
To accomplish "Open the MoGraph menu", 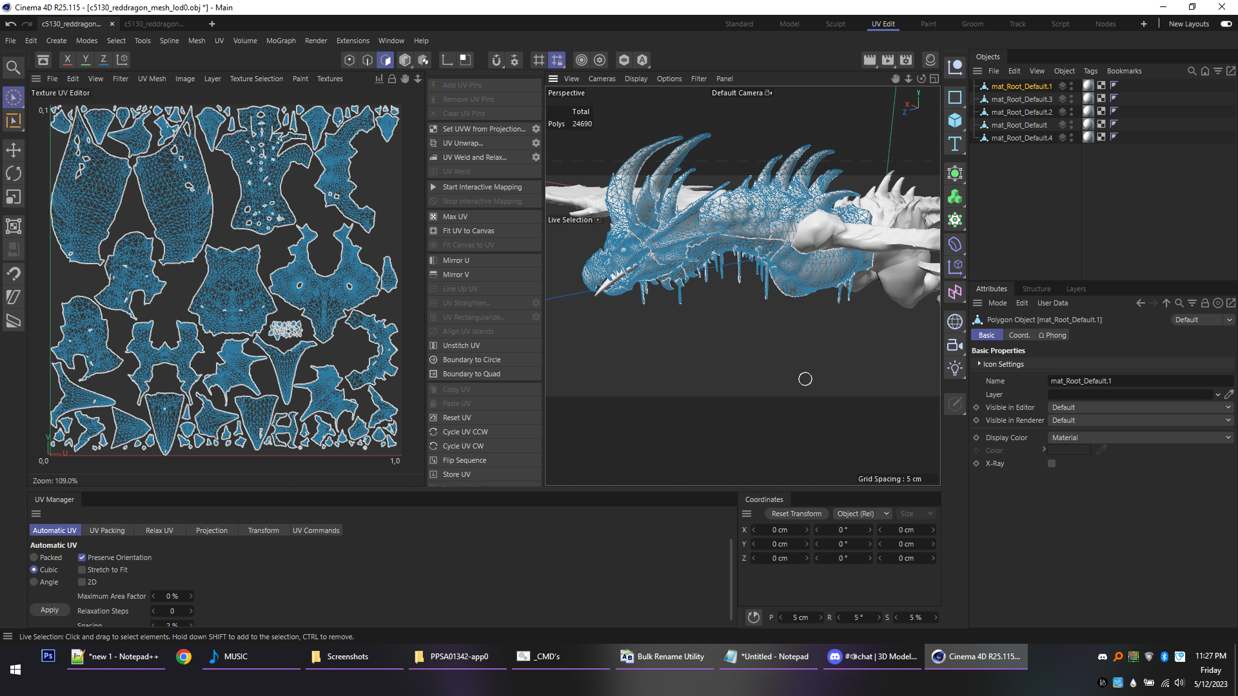I will [x=281, y=41].
